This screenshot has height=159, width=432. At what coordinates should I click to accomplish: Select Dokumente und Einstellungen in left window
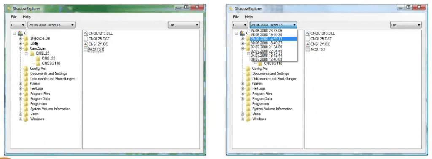coord(53,79)
